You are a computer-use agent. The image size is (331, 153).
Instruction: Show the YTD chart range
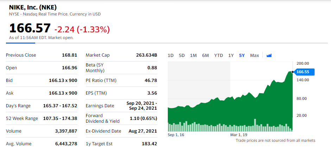218,56
